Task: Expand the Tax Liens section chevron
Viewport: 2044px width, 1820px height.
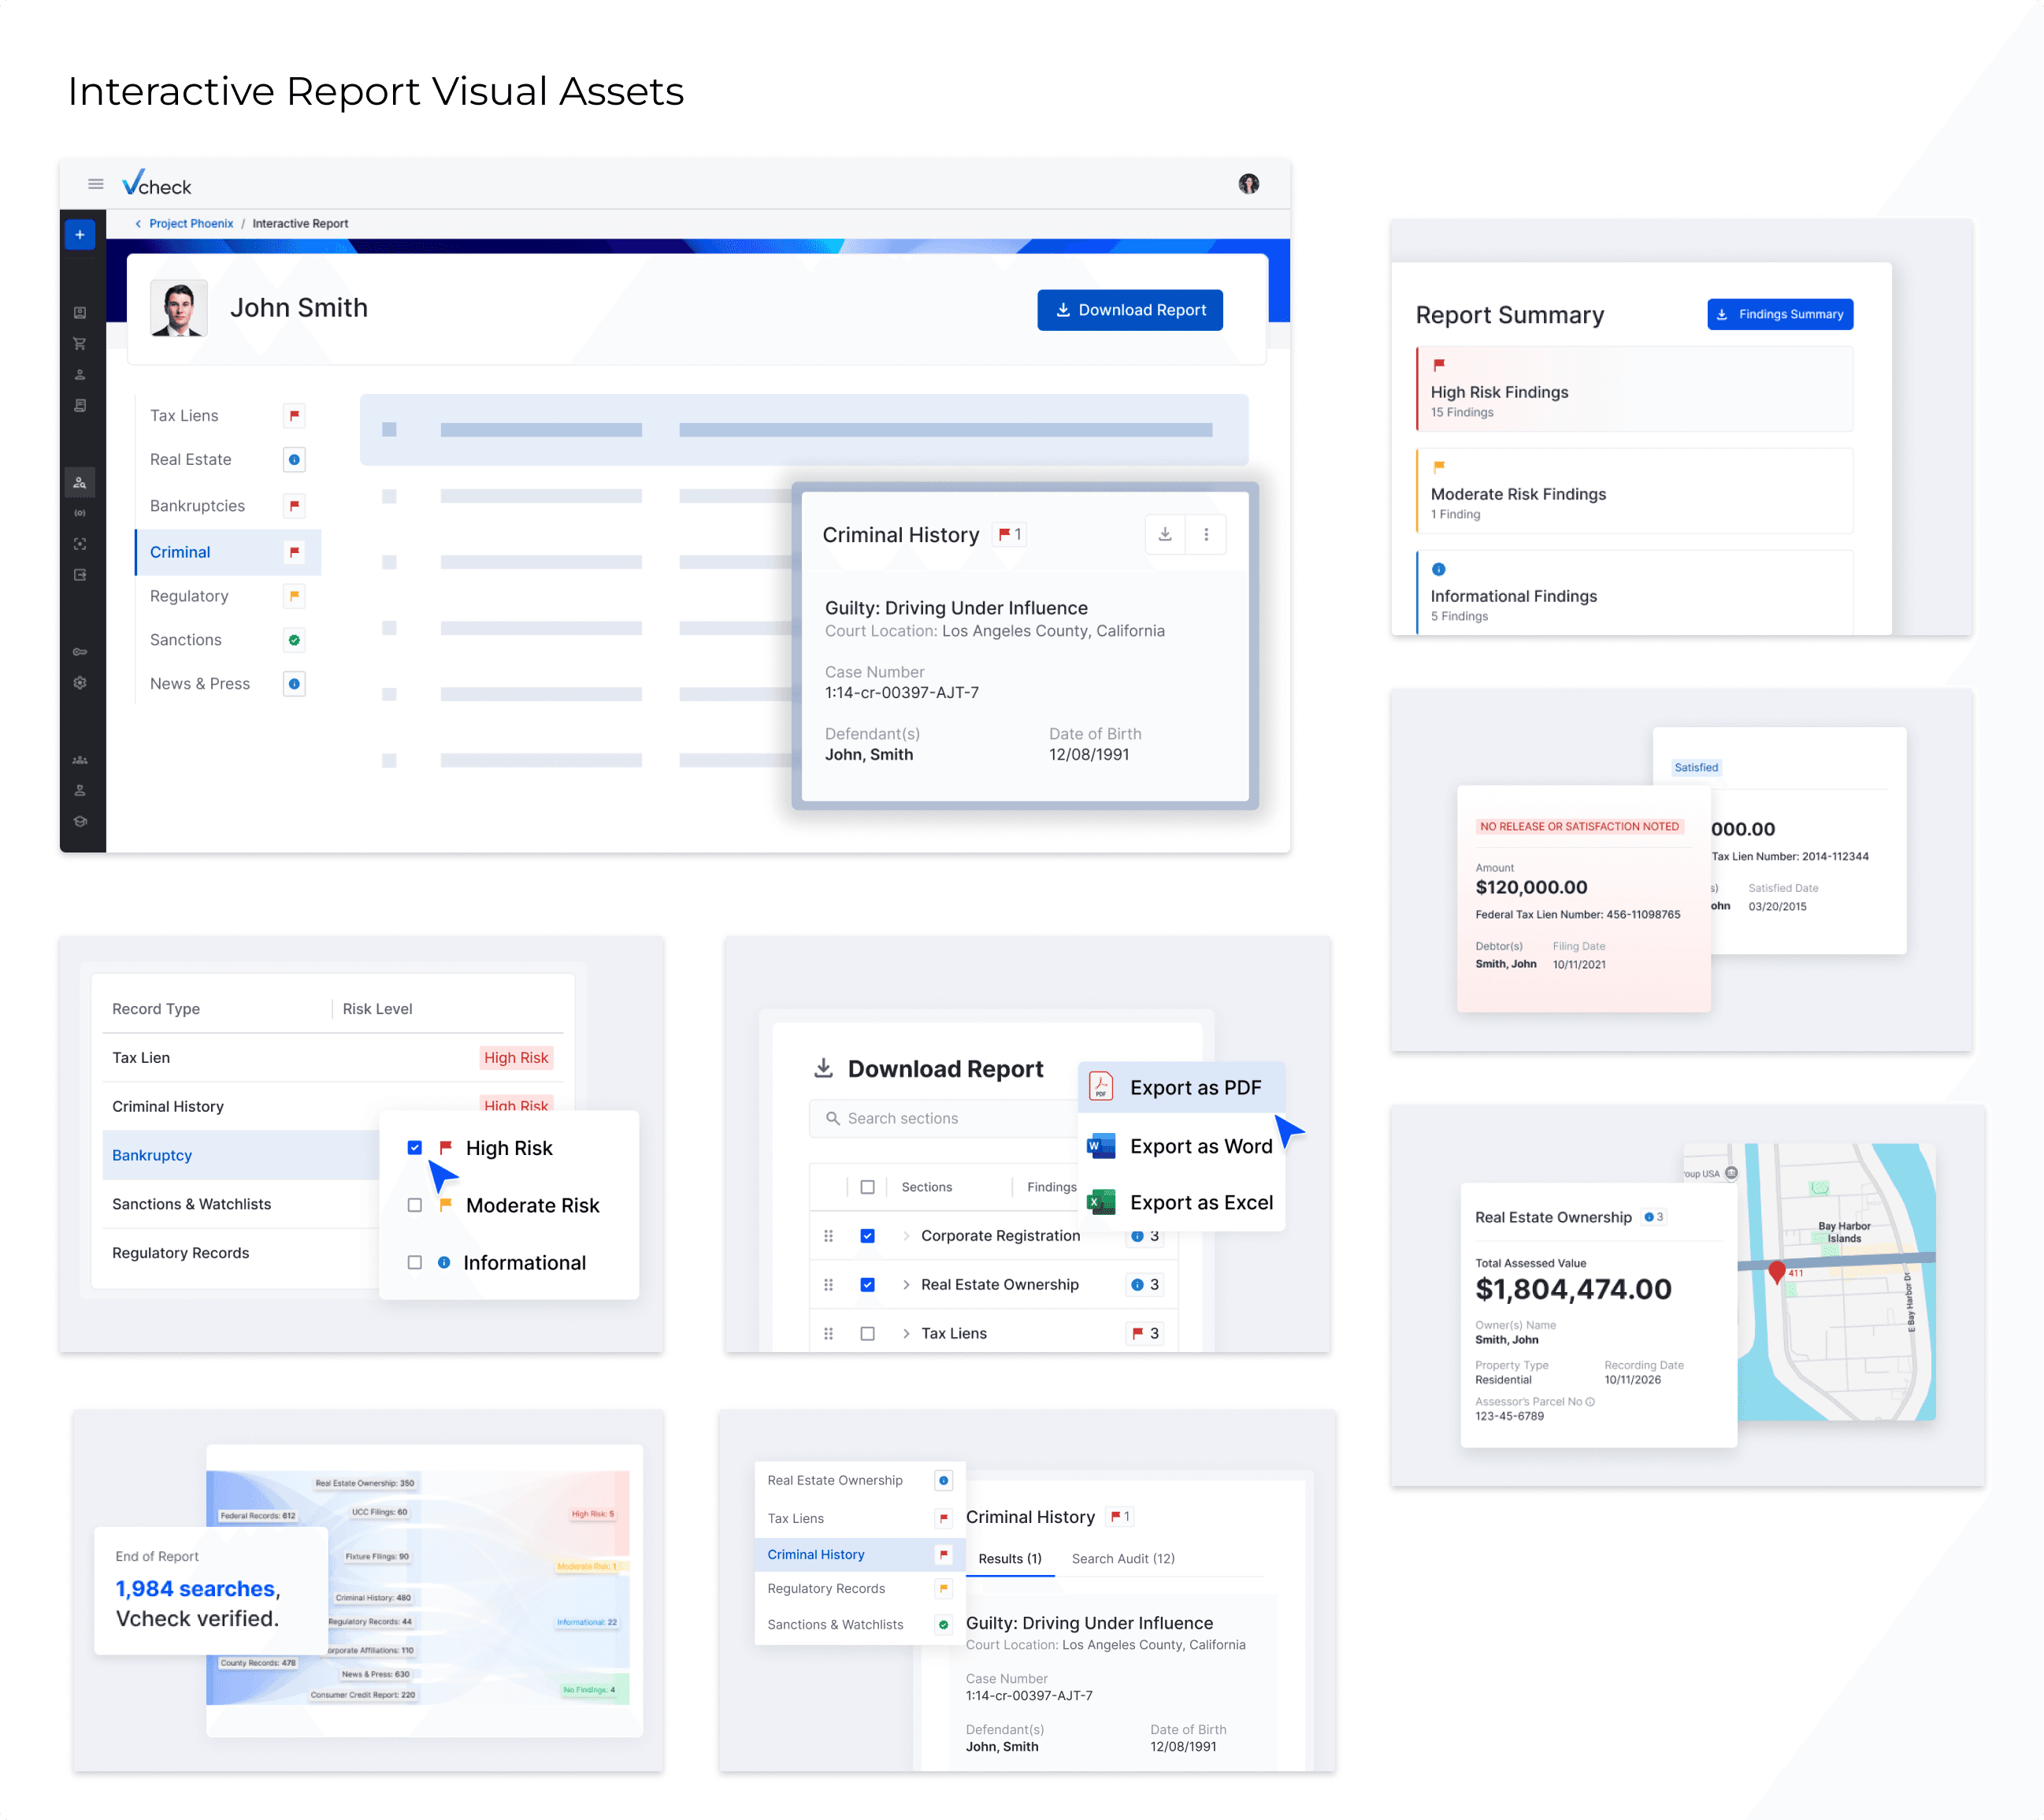Action: coord(906,1334)
